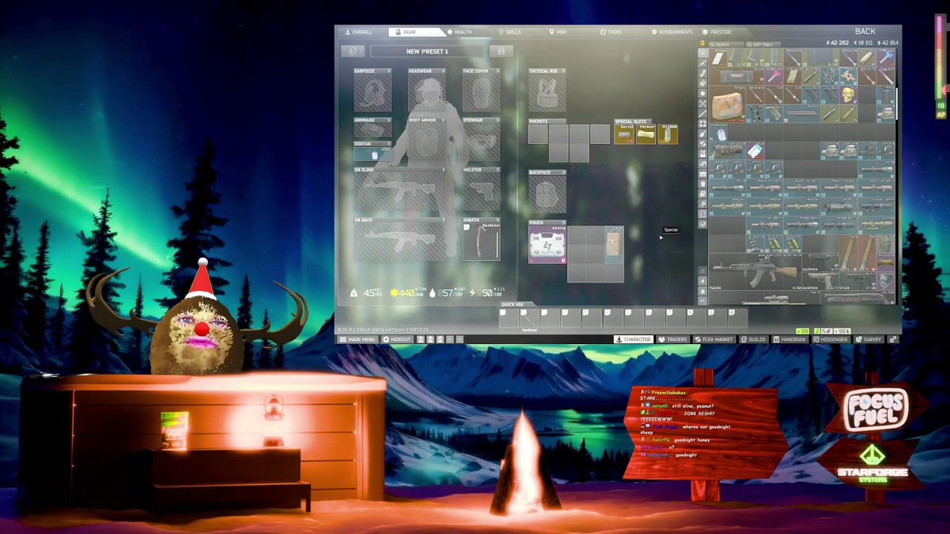Viewport: 950px width, 534px height.
Task: Select the RedRebel quick use slot
Action: click(528, 319)
